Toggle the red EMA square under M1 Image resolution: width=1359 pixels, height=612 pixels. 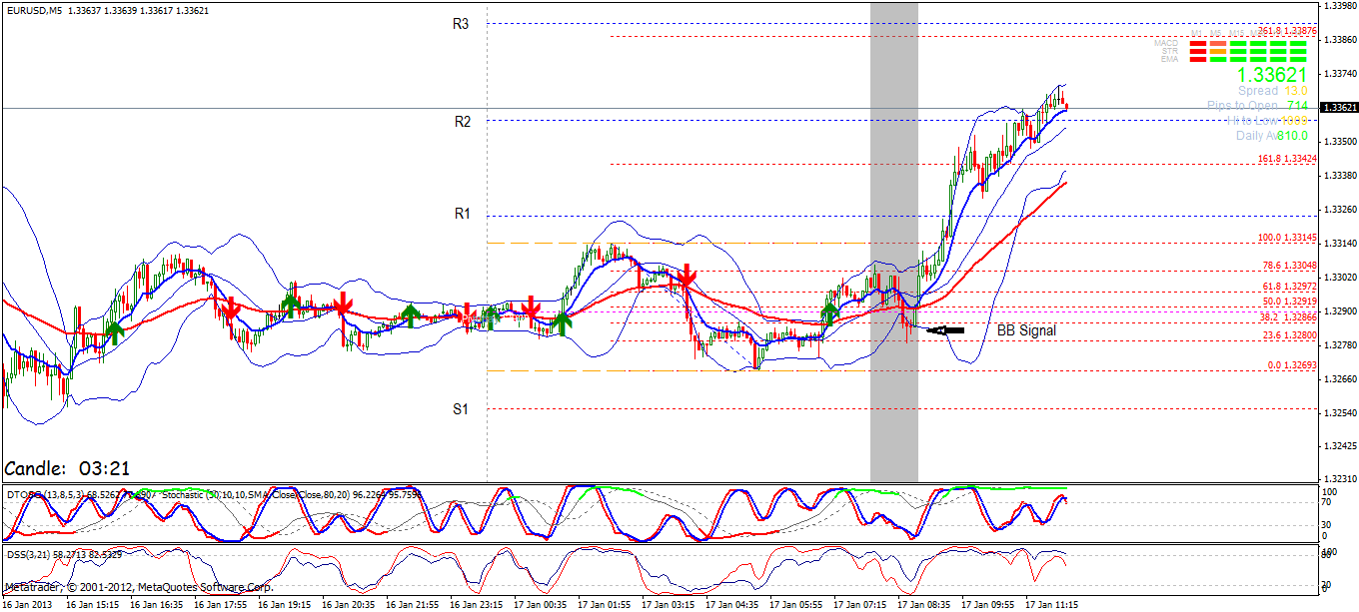tap(1198, 59)
